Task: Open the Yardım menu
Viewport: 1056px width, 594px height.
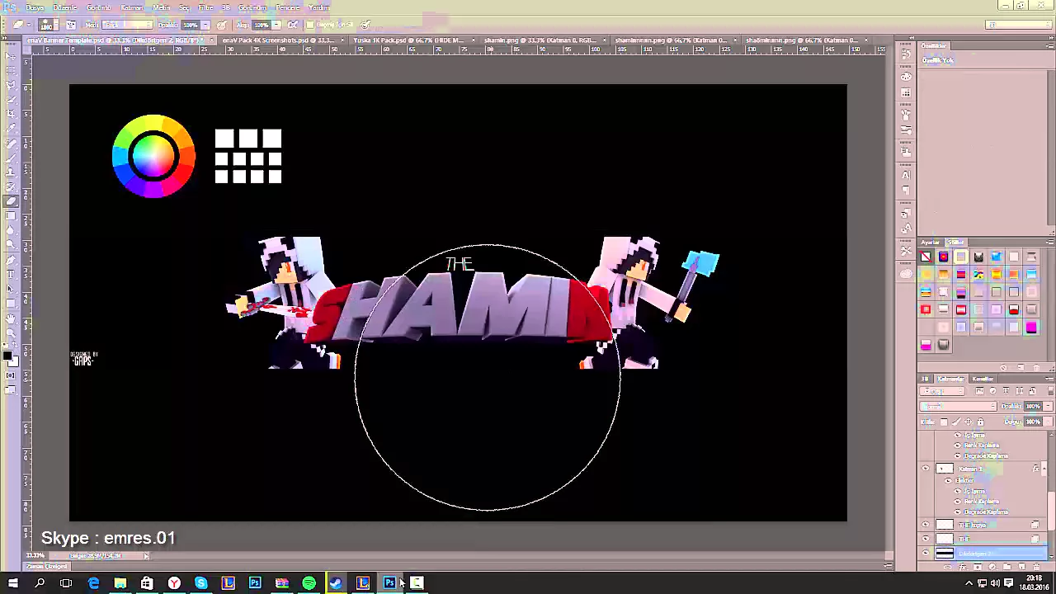Action: pos(318,7)
